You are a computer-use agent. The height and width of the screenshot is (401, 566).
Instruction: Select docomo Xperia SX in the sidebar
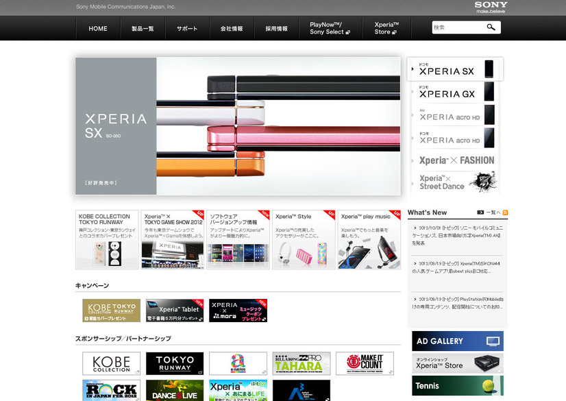455,69
